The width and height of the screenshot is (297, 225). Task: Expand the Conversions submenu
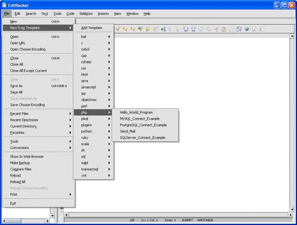pos(39,148)
